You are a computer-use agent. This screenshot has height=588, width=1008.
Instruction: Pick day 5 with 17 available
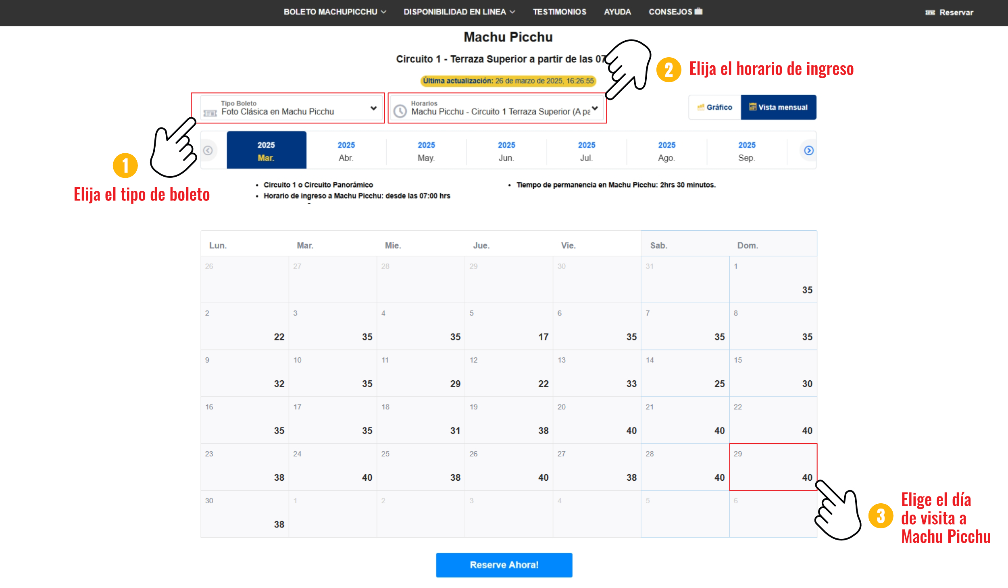[x=509, y=326]
